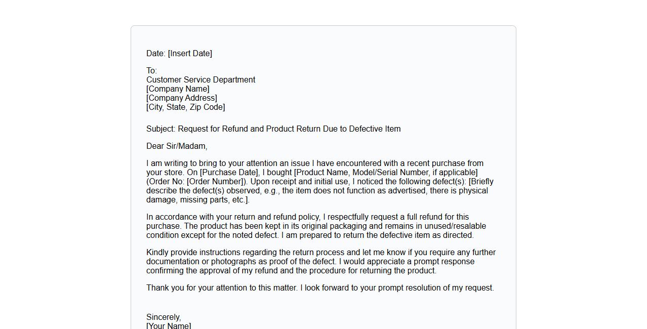Click the '[Insert Date]' placeholder
Screen dimensions: 647x329
(x=190, y=54)
